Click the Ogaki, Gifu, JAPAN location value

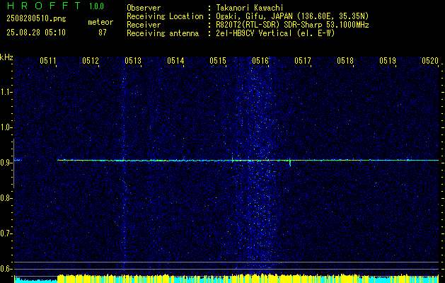(x=292, y=16)
